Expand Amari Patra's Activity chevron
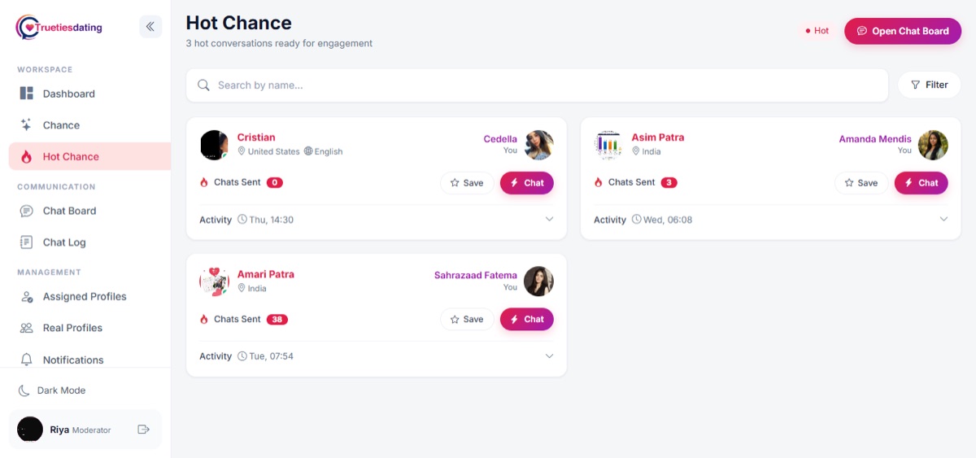976x458 pixels. click(549, 356)
